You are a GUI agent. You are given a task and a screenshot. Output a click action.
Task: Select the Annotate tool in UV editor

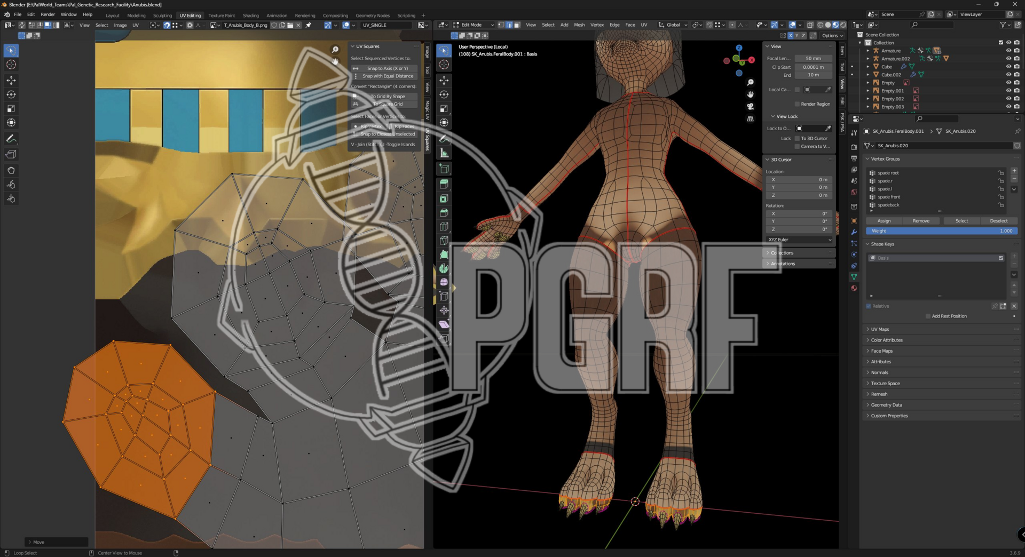11,139
